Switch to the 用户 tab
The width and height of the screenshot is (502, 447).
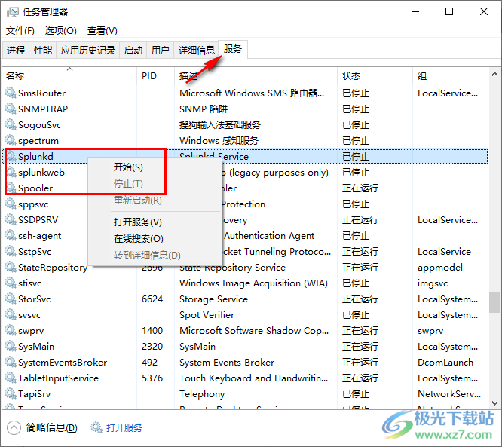(x=160, y=50)
